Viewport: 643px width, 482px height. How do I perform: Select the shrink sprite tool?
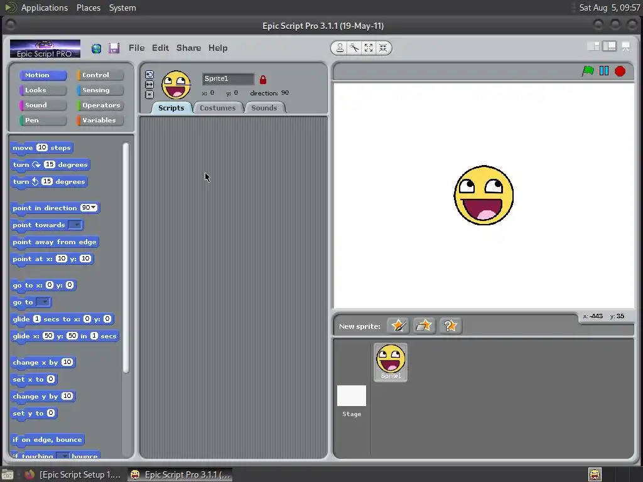tap(382, 48)
